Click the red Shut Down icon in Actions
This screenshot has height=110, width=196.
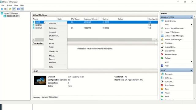162,85
